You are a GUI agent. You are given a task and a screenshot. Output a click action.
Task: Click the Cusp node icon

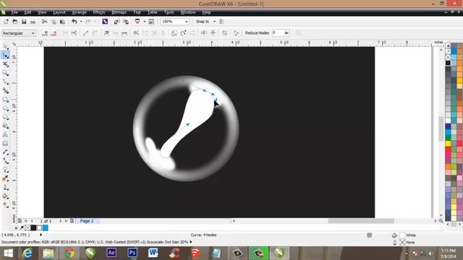pos(106,33)
